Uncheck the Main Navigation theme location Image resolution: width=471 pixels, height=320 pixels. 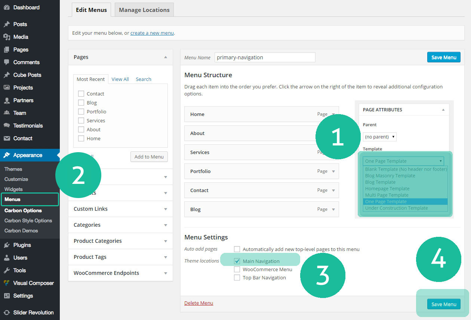coord(237,261)
